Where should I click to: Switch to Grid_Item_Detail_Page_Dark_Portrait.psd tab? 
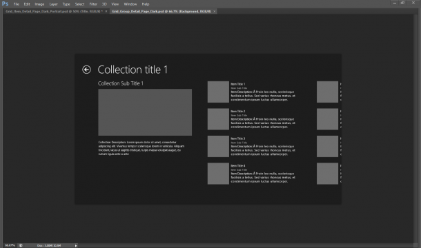coord(54,11)
